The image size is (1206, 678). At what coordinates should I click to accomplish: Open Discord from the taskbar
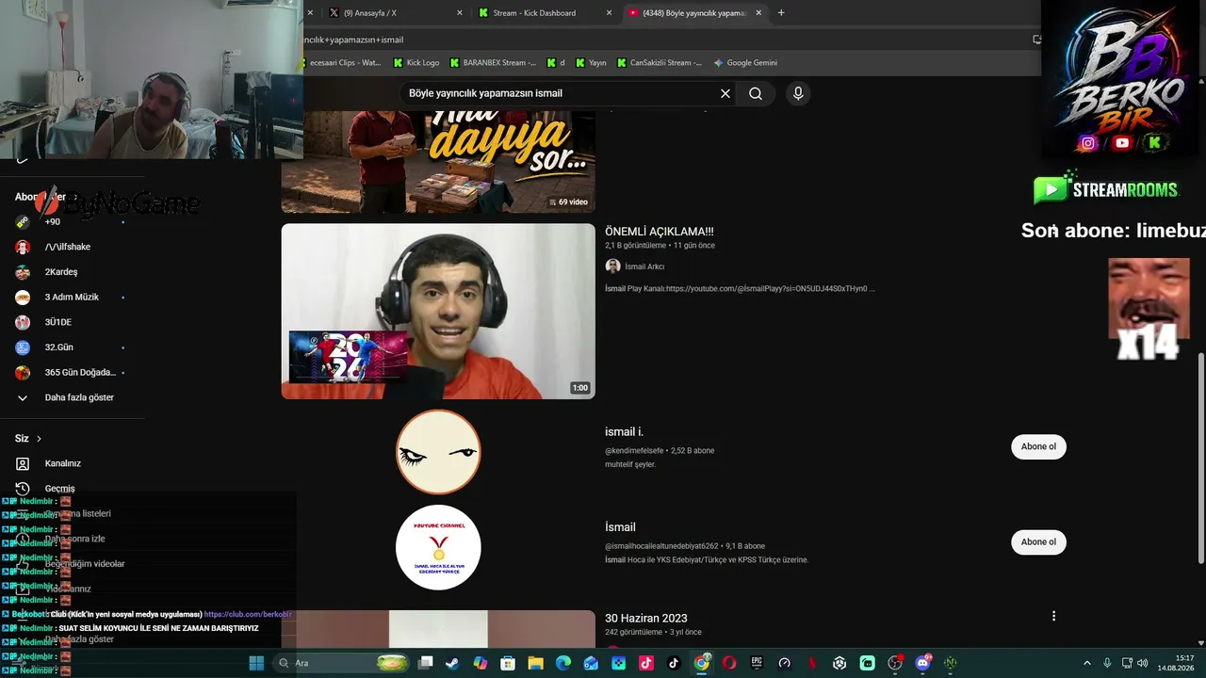click(x=922, y=663)
